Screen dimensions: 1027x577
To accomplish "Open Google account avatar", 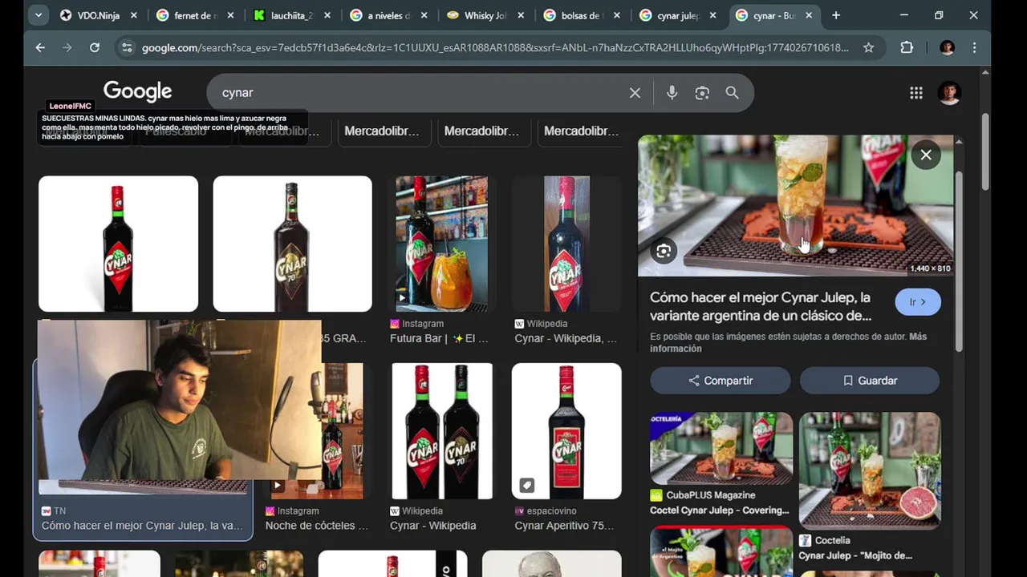I will click(x=949, y=93).
